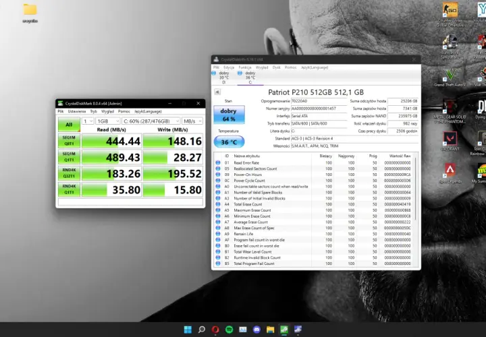Image resolution: width=486 pixels, height=337 pixels.
Task: Click the 36 °C temperature button
Action: pyautogui.click(x=229, y=142)
